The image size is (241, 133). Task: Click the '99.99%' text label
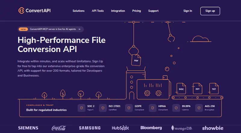click(x=186, y=106)
